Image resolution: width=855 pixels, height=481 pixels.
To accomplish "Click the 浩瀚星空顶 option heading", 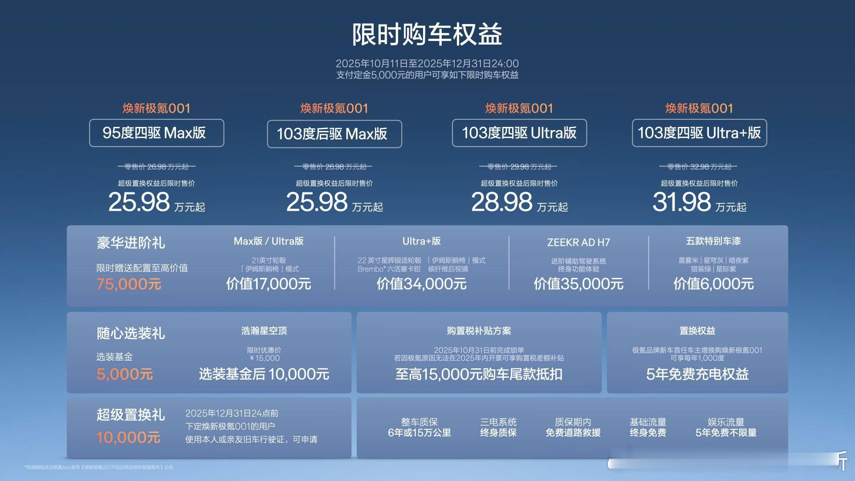I will point(264,331).
